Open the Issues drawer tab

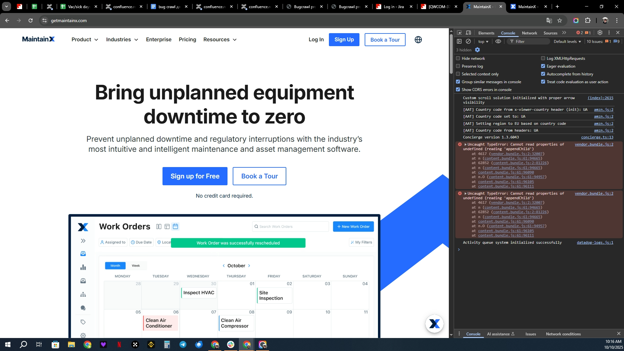[531, 334]
